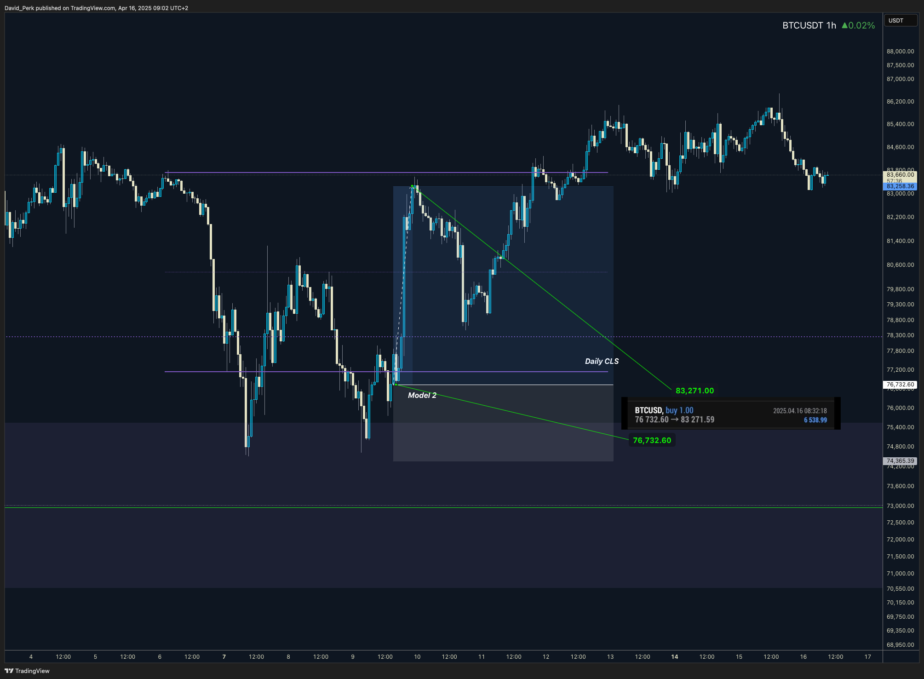The image size is (924, 679).
Task: Click the white 76,732.60 axis price tag
Action: tap(900, 385)
